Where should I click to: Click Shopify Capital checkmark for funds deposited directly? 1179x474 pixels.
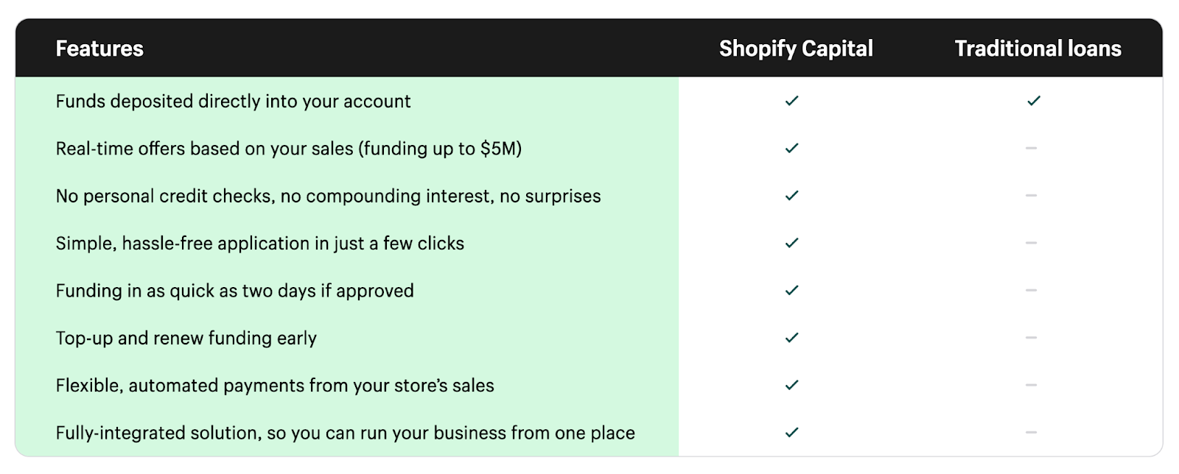[x=792, y=101]
